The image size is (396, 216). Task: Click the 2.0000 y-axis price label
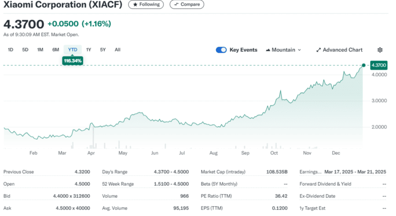pyautogui.click(x=379, y=127)
